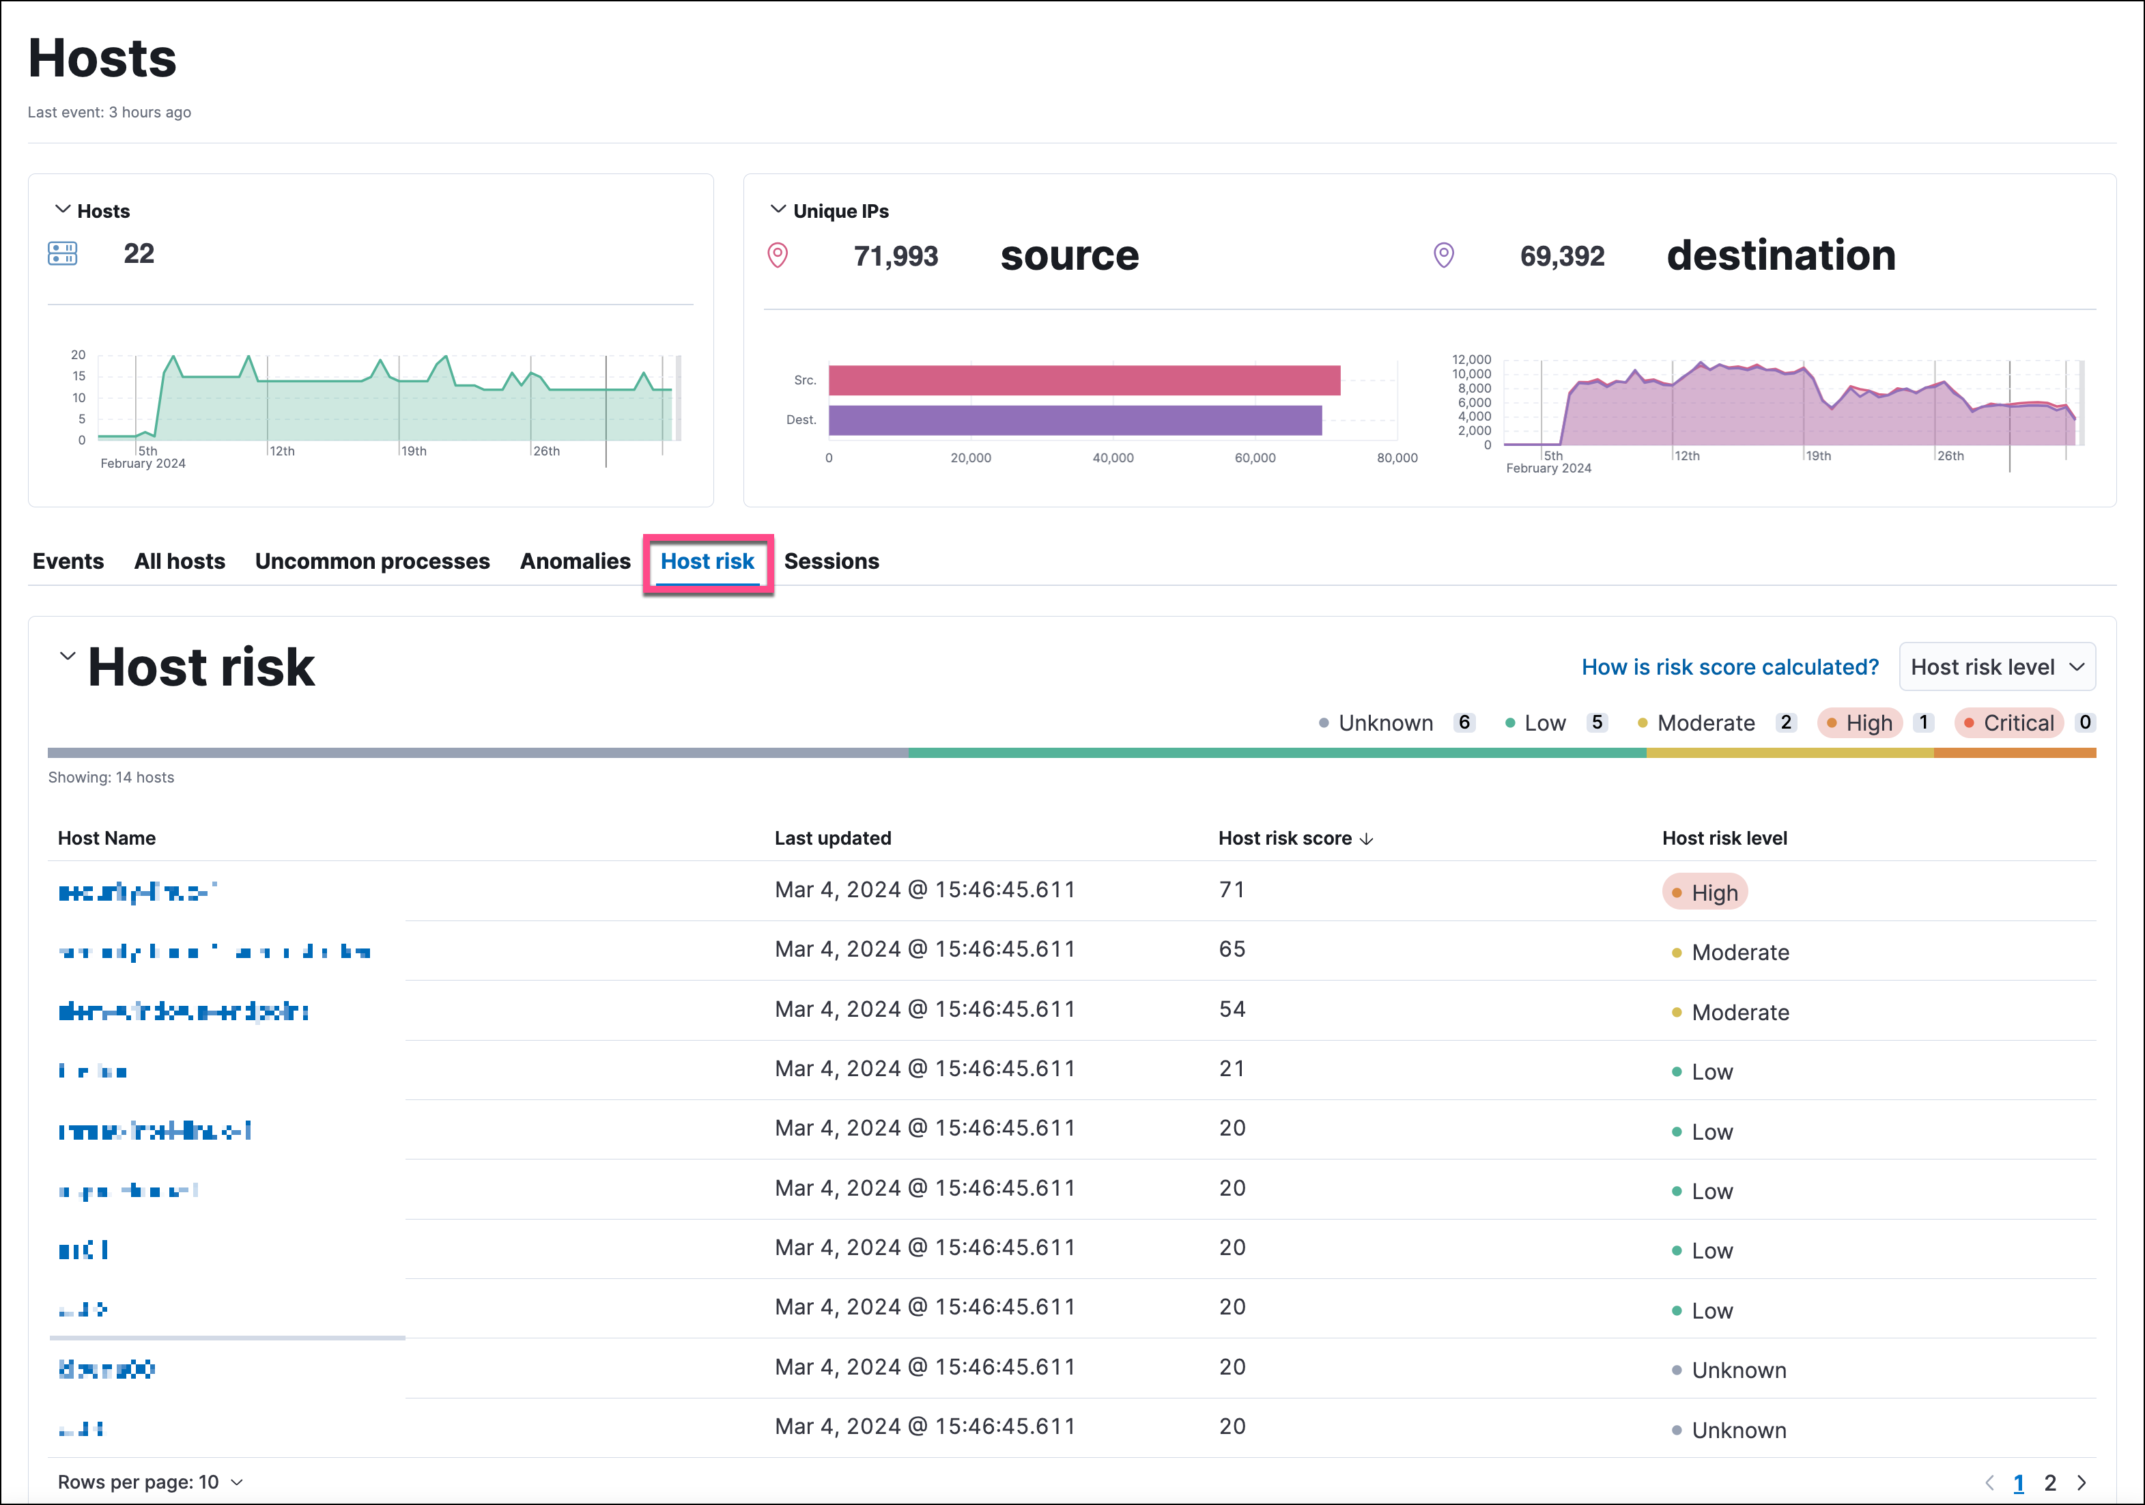The image size is (2145, 1505).
Task: Open the Host risk level dropdown
Action: point(1996,666)
